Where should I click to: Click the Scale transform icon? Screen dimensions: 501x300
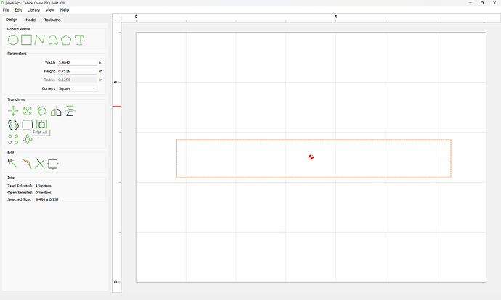pyautogui.click(x=28, y=111)
